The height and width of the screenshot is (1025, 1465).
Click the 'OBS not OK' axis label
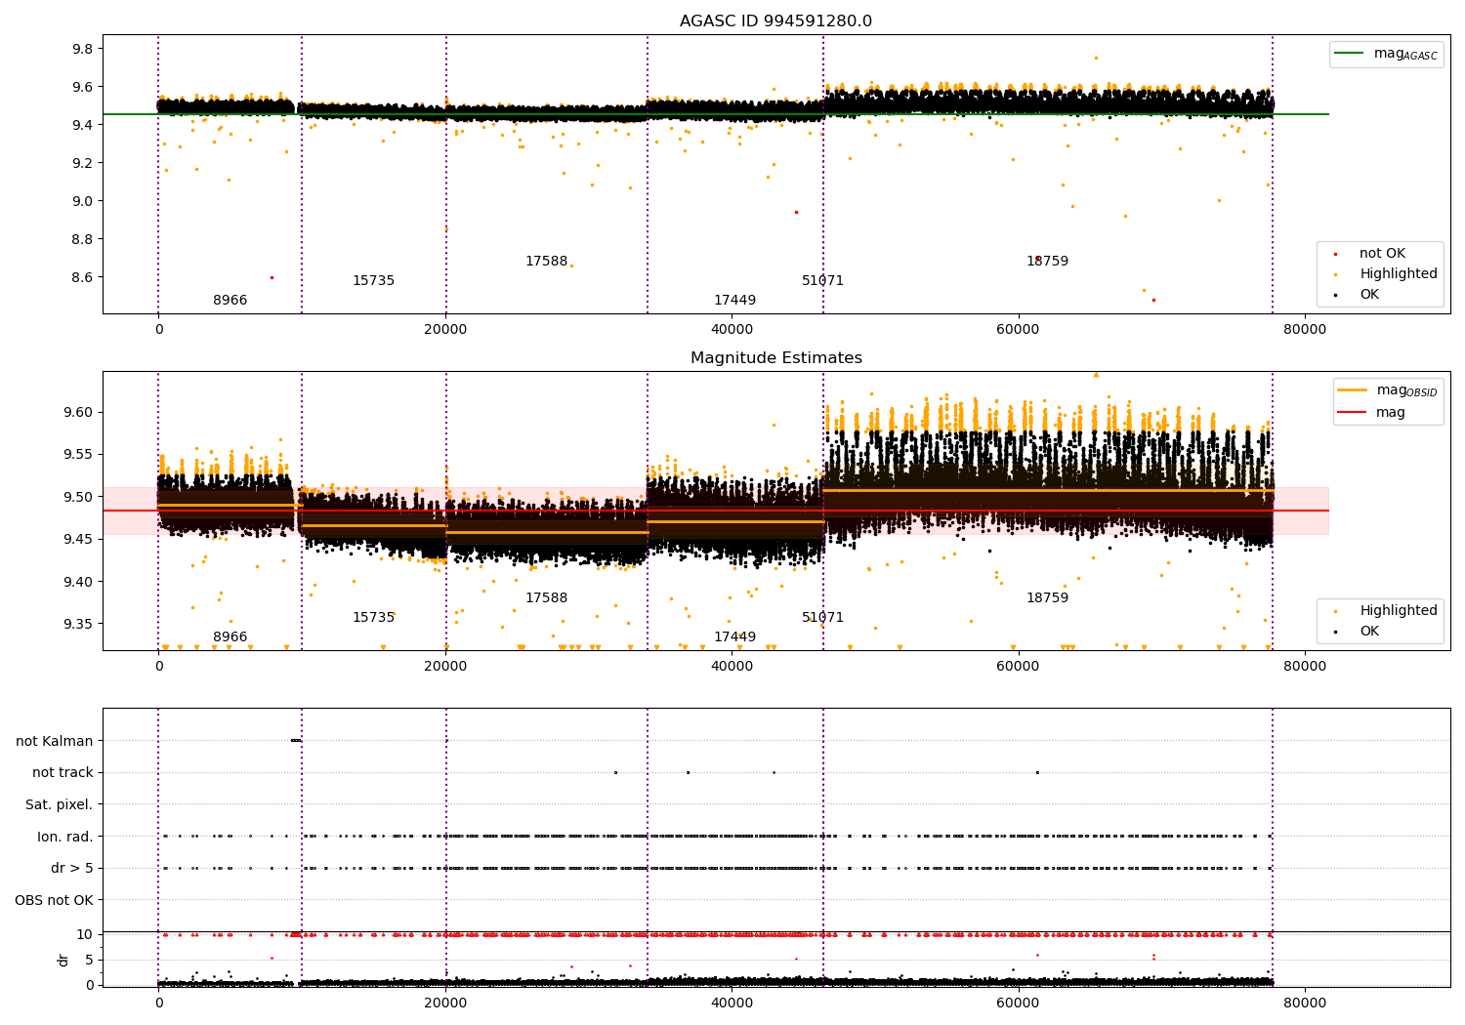pos(55,900)
